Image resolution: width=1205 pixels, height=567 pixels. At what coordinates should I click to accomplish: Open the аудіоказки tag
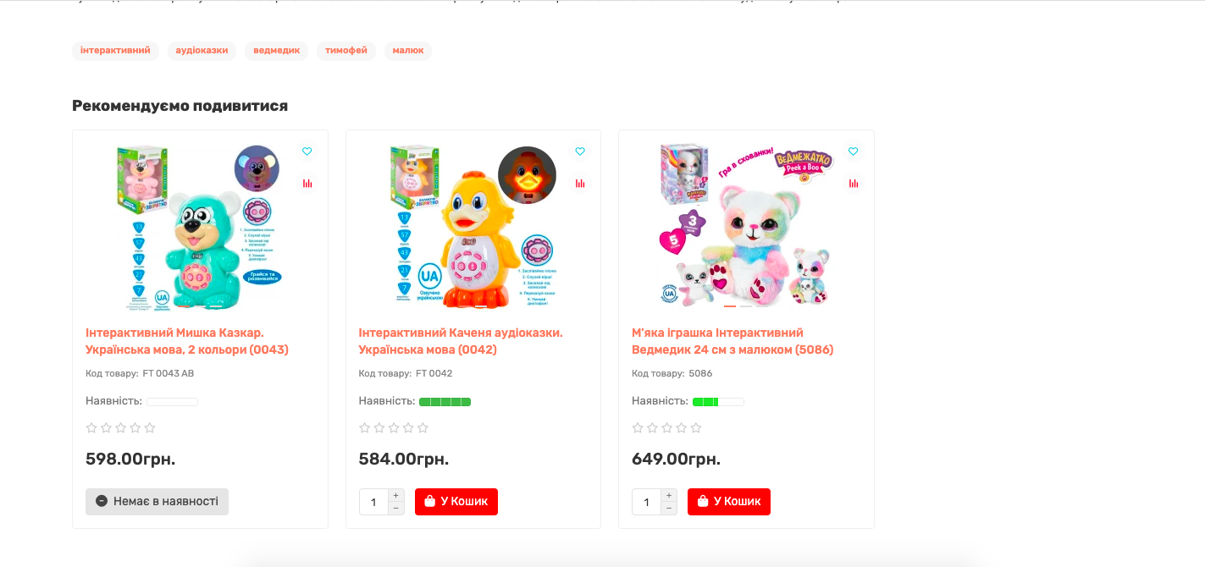[202, 51]
